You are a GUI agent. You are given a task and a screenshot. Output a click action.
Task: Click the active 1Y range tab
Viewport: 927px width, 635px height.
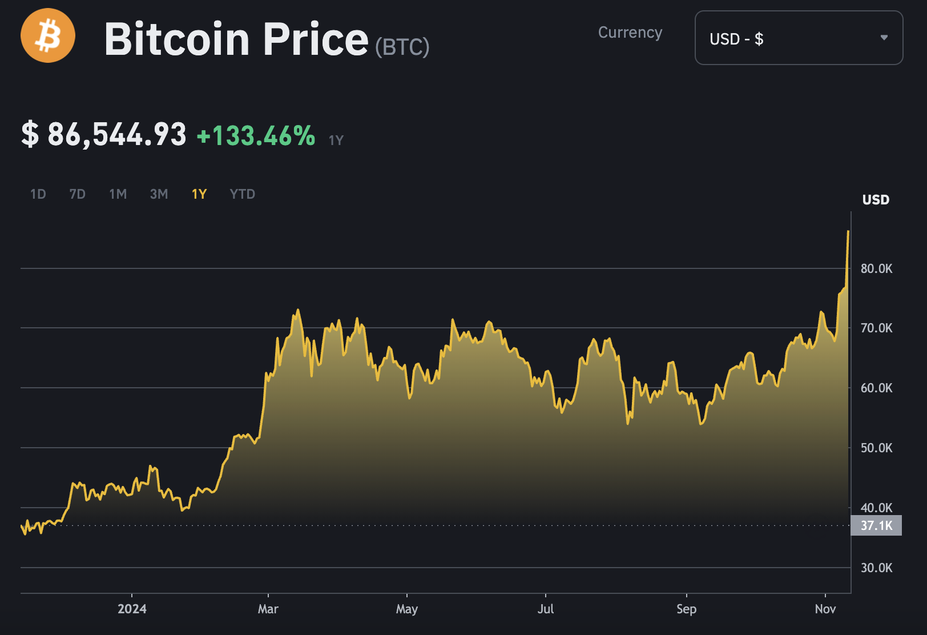[x=199, y=194]
